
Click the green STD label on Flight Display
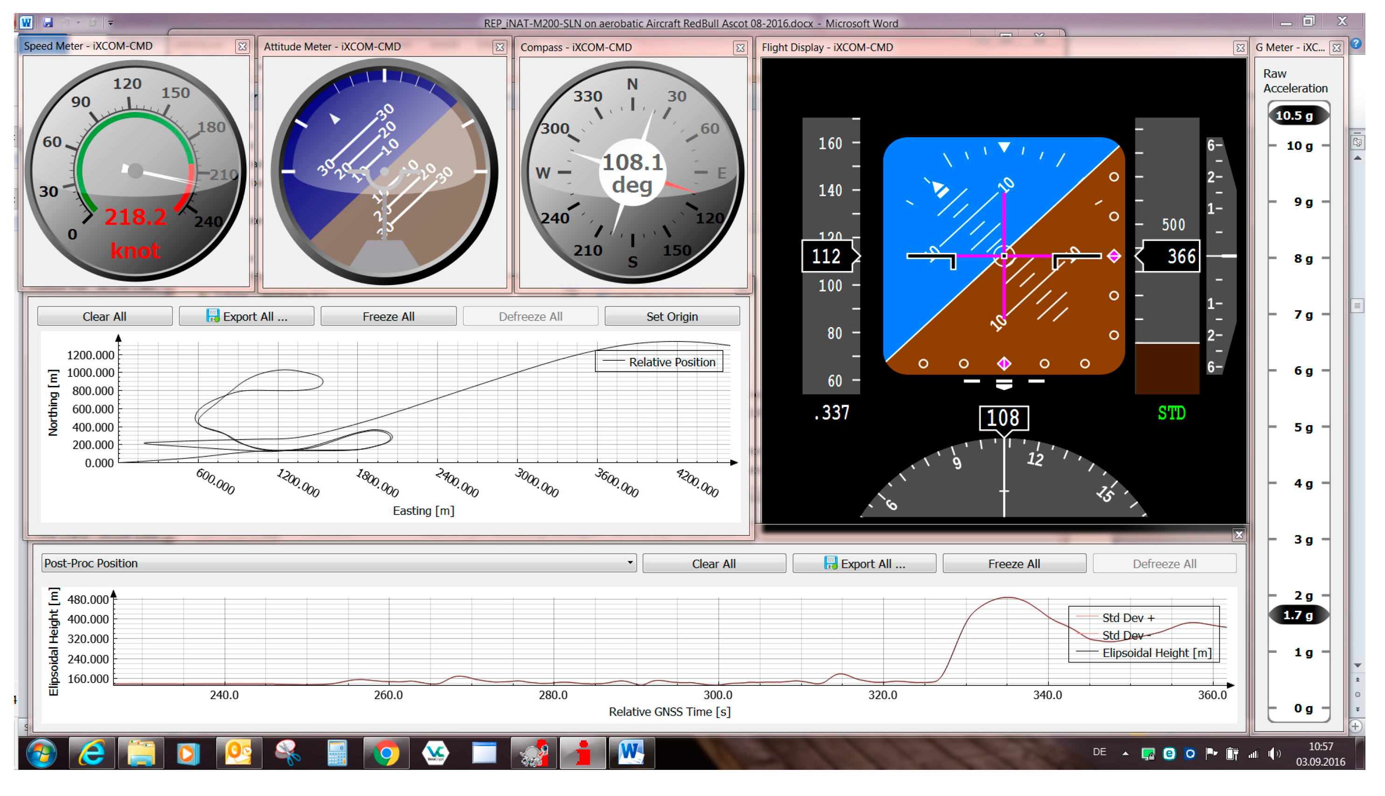click(1172, 413)
